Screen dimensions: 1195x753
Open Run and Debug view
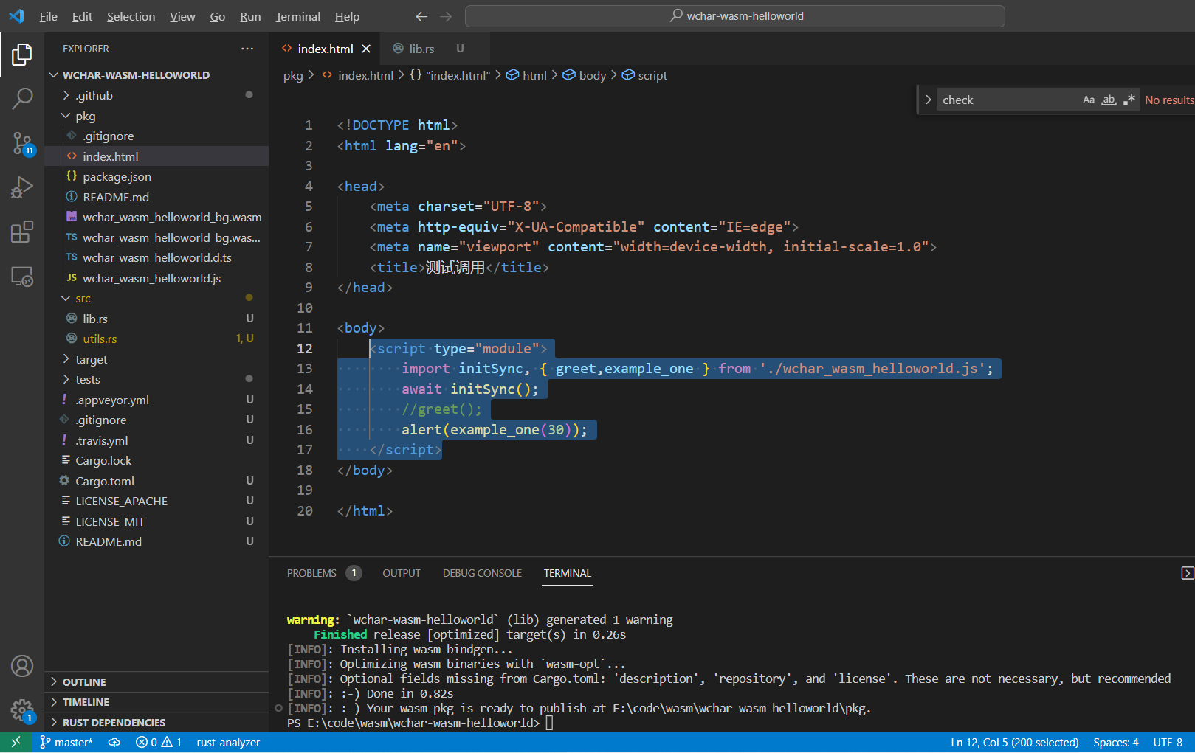click(22, 187)
